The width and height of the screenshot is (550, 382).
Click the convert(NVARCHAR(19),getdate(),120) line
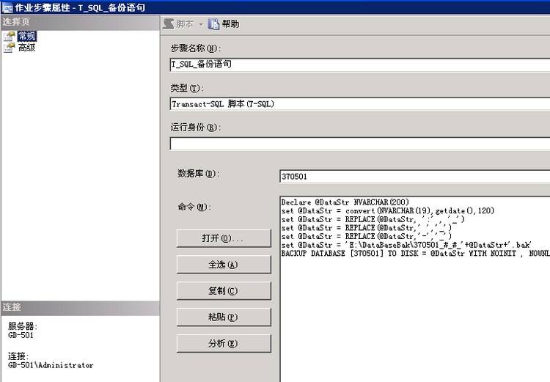pyautogui.click(x=388, y=210)
